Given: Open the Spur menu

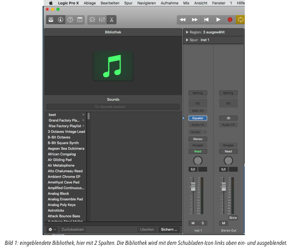Looking at the screenshot, I should coord(128,3).
